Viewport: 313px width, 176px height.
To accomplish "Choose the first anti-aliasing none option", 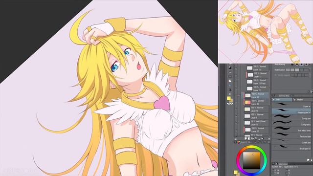I will (292, 65).
